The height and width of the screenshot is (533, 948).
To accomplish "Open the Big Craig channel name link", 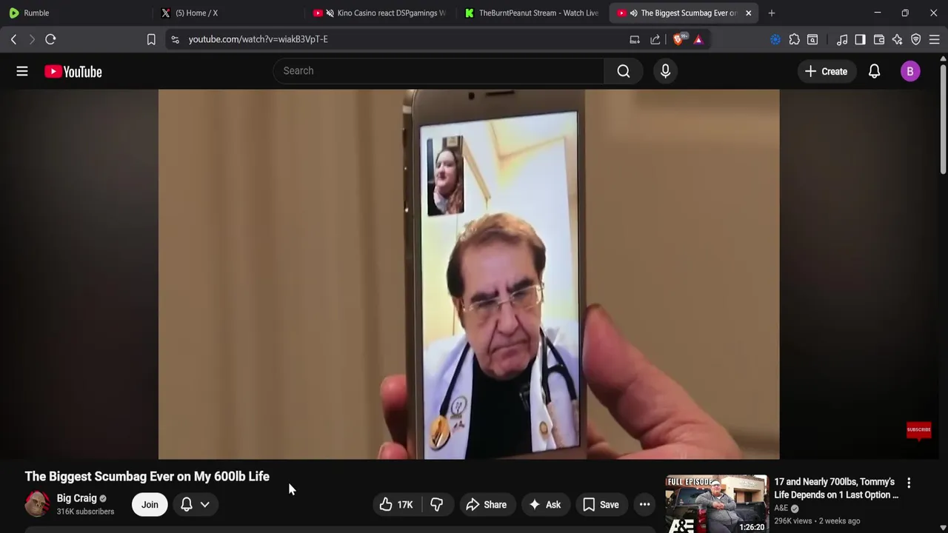I will [x=77, y=498].
